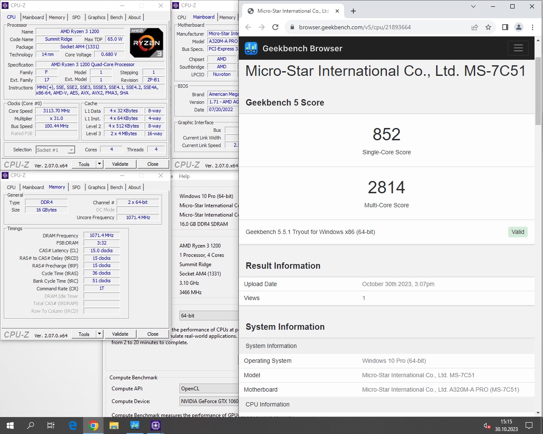The height and width of the screenshot is (434, 543).
Task: Select Graphics tab in top-left CPU-Z window
Action: tap(97, 17)
